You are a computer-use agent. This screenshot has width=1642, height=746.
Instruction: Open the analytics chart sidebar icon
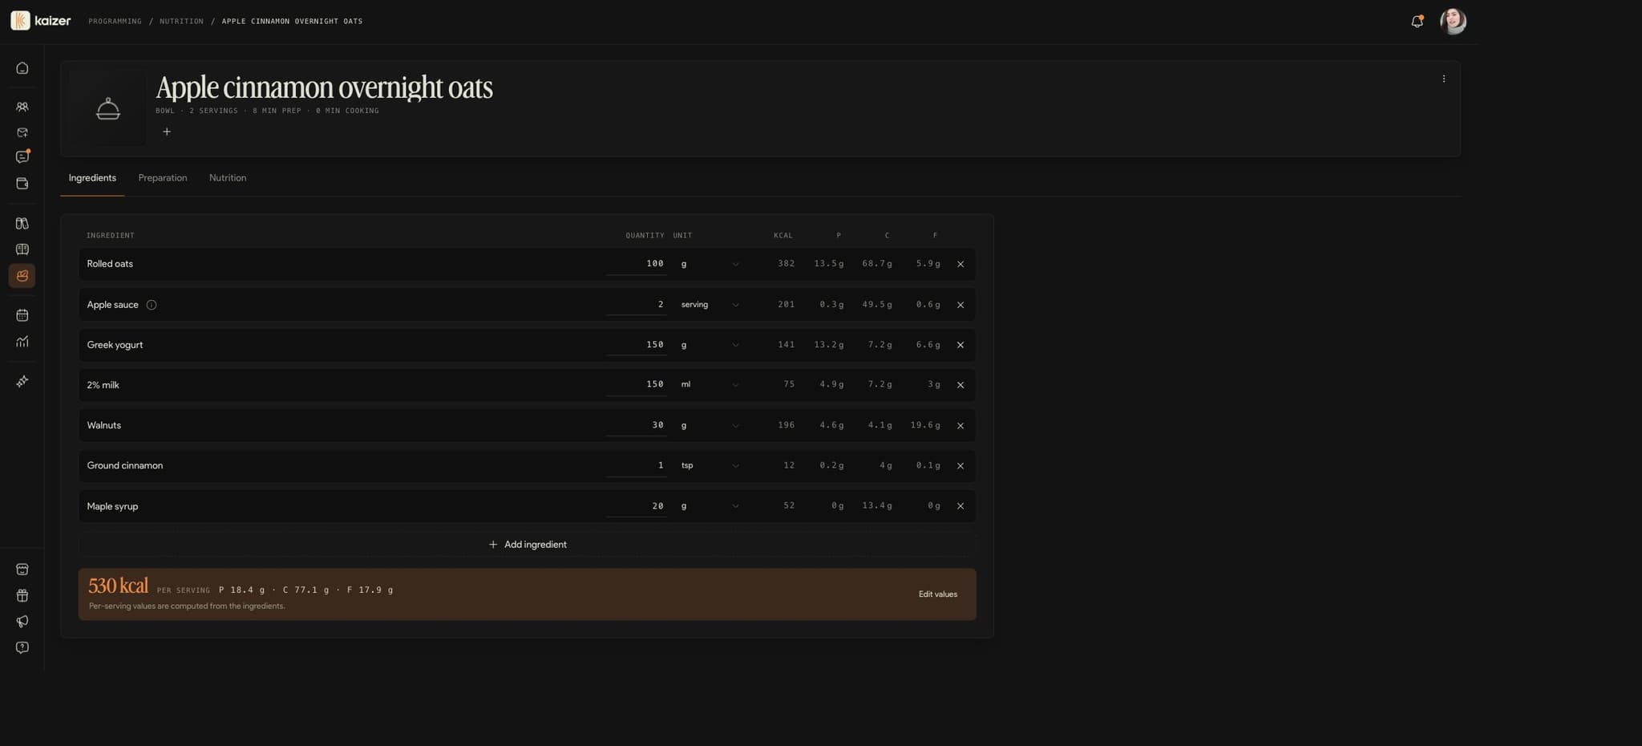pyautogui.click(x=22, y=342)
